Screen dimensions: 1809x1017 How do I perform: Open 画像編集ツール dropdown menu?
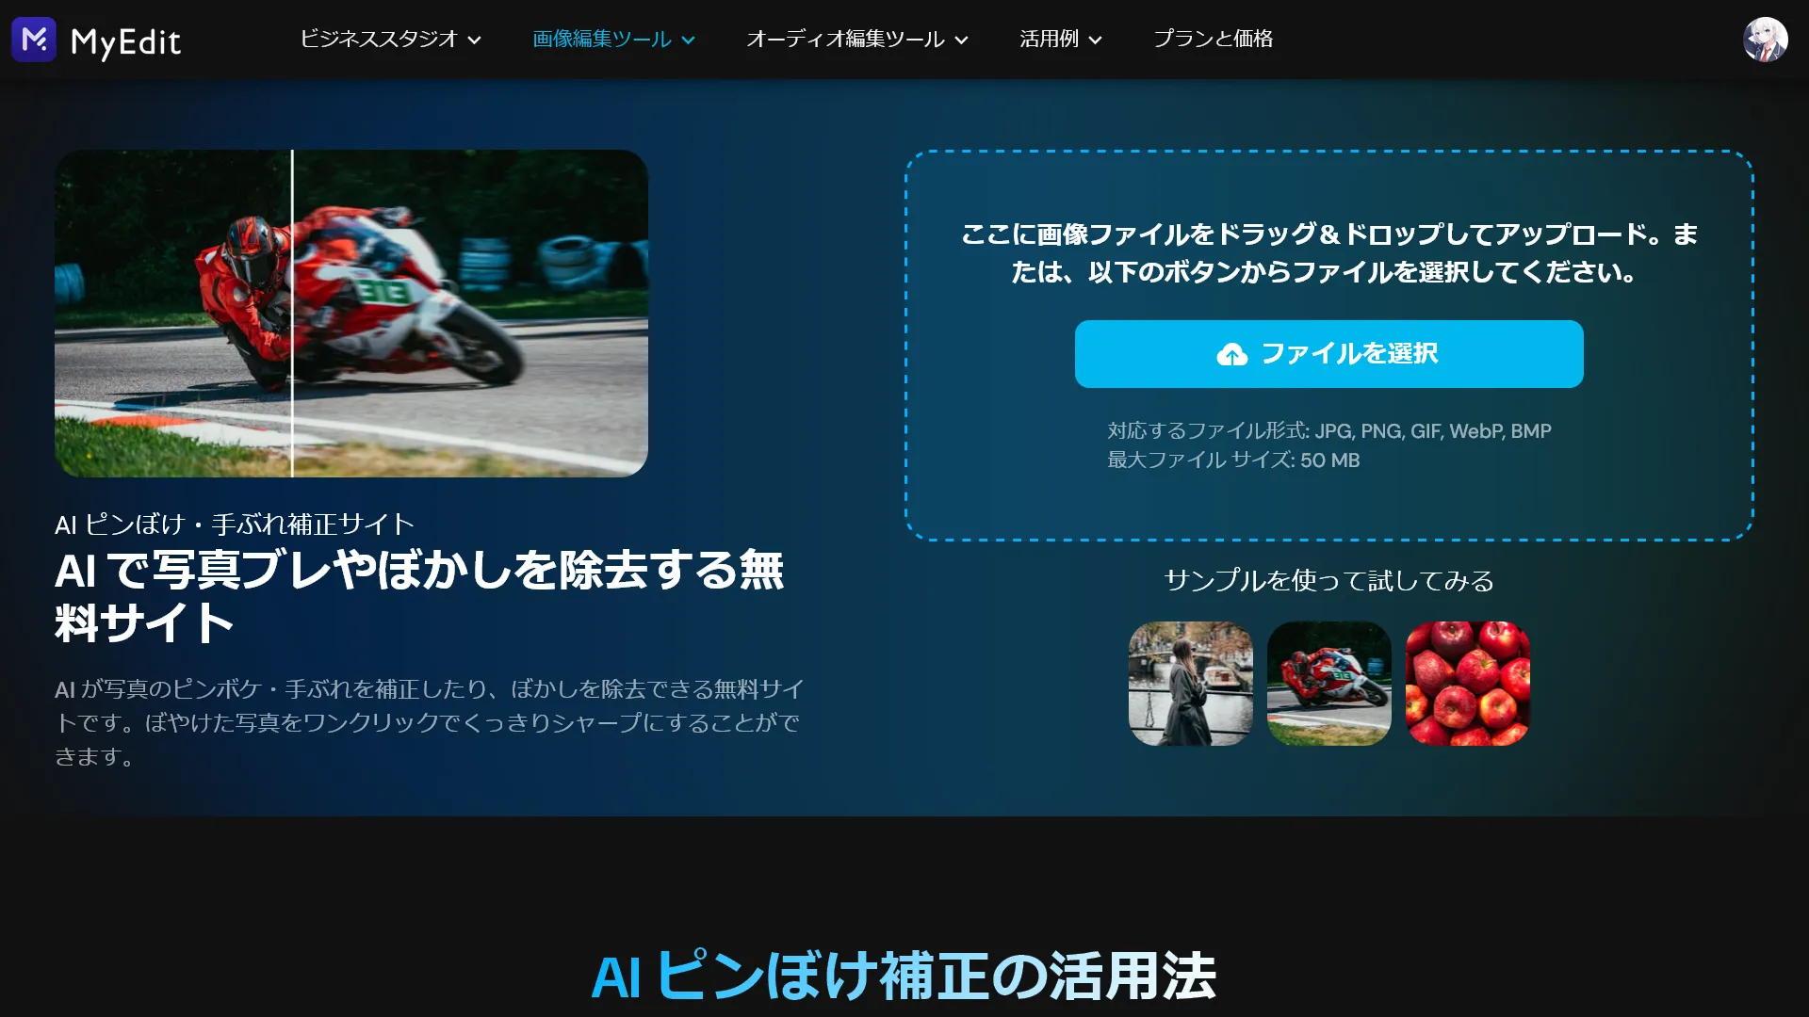[612, 40]
